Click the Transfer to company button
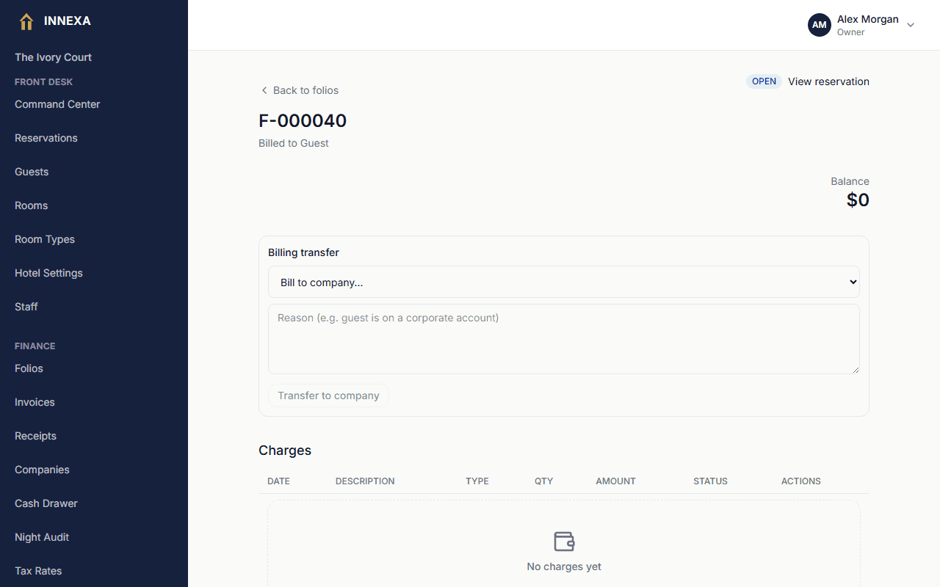Image resolution: width=940 pixels, height=587 pixels. pyautogui.click(x=328, y=395)
